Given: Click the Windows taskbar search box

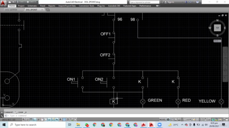Looking at the screenshot, I should pos(37,125).
